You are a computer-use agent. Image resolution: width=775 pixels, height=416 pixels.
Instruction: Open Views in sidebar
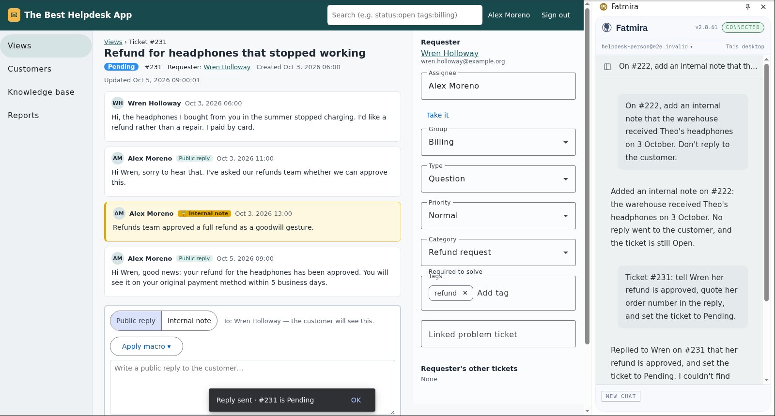[46, 46]
